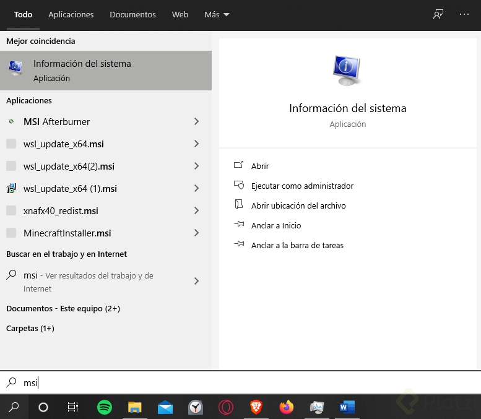This screenshot has width=481, height=419.
Task: Expand MinecraftInstaller.msi result arrow
Action: [x=197, y=233]
